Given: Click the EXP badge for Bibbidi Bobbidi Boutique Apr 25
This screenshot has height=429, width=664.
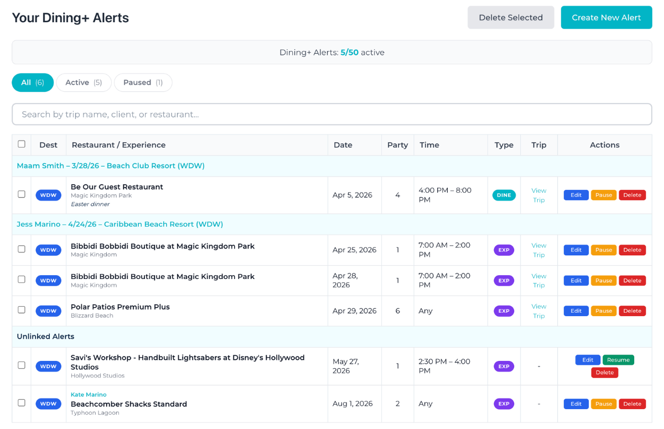Looking at the screenshot, I should (x=504, y=250).
